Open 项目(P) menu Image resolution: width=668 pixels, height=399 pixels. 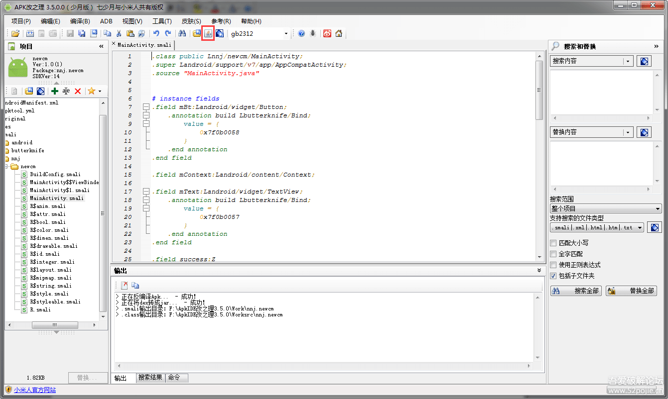tap(21, 21)
